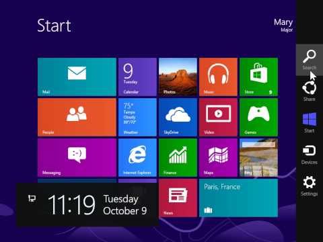This screenshot has width=323, height=242.
Task: Open the Settings gear charm
Action: pyautogui.click(x=310, y=186)
